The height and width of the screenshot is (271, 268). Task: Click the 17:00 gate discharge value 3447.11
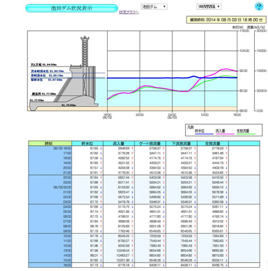pyautogui.click(x=155, y=153)
